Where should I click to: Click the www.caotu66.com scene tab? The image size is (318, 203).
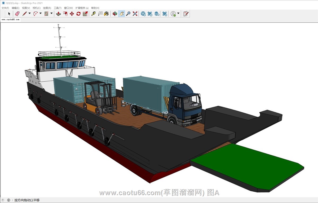tap(11, 20)
